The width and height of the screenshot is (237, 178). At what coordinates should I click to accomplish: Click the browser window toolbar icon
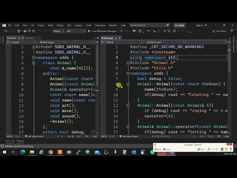point(140,31)
